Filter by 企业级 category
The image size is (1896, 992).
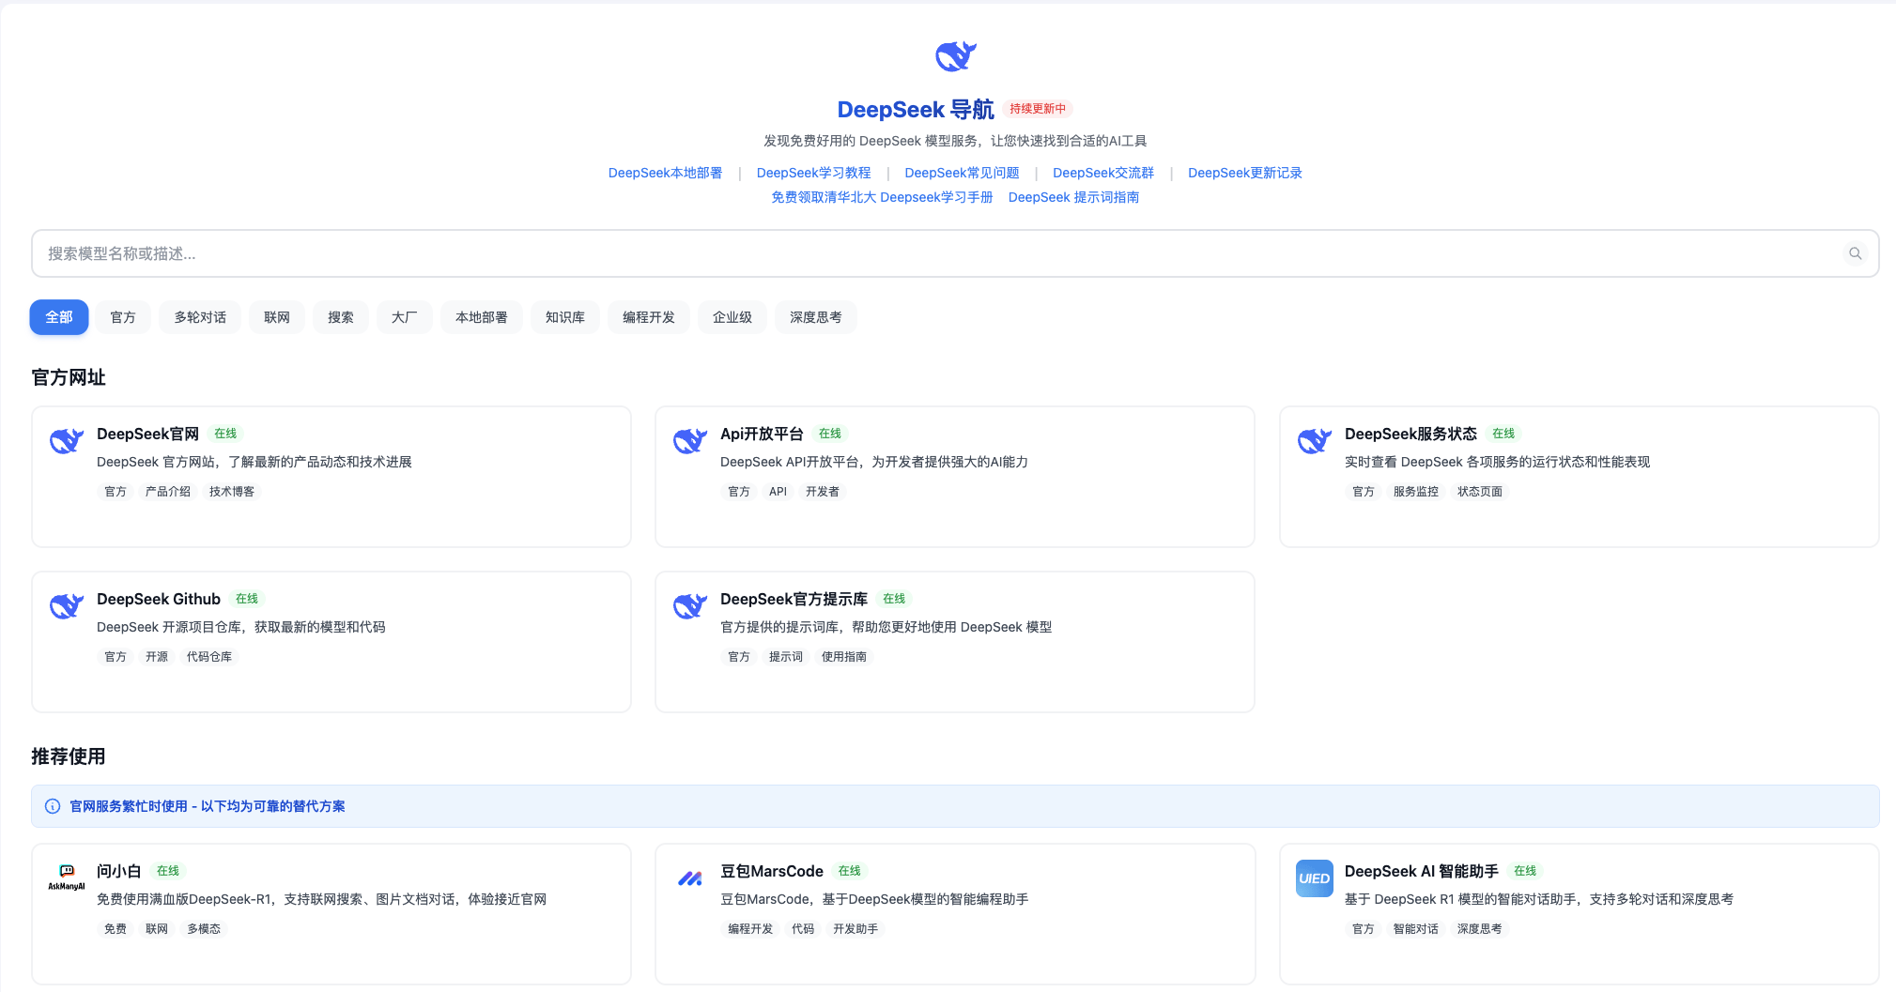point(732,317)
